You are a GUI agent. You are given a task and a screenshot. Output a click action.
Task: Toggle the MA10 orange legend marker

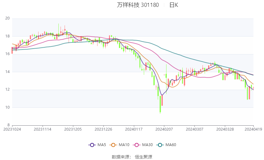pyautogui.click(x=113, y=145)
